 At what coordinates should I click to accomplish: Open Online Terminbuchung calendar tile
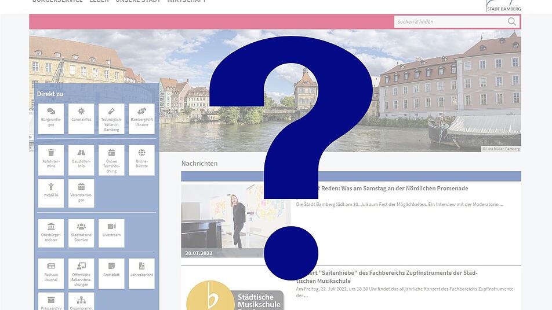[111, 160]
